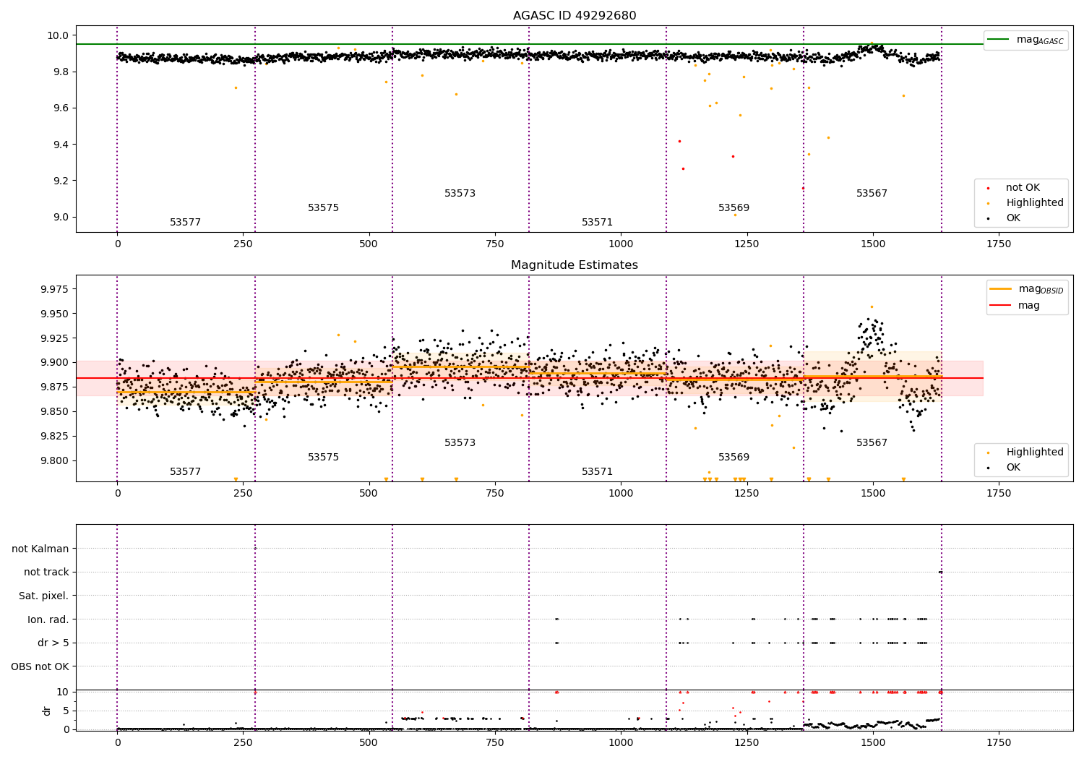This screenshot has width=1084, height=759.
Task: Click the orange mag OBSID legend line sample
Action: point(1001,289)
